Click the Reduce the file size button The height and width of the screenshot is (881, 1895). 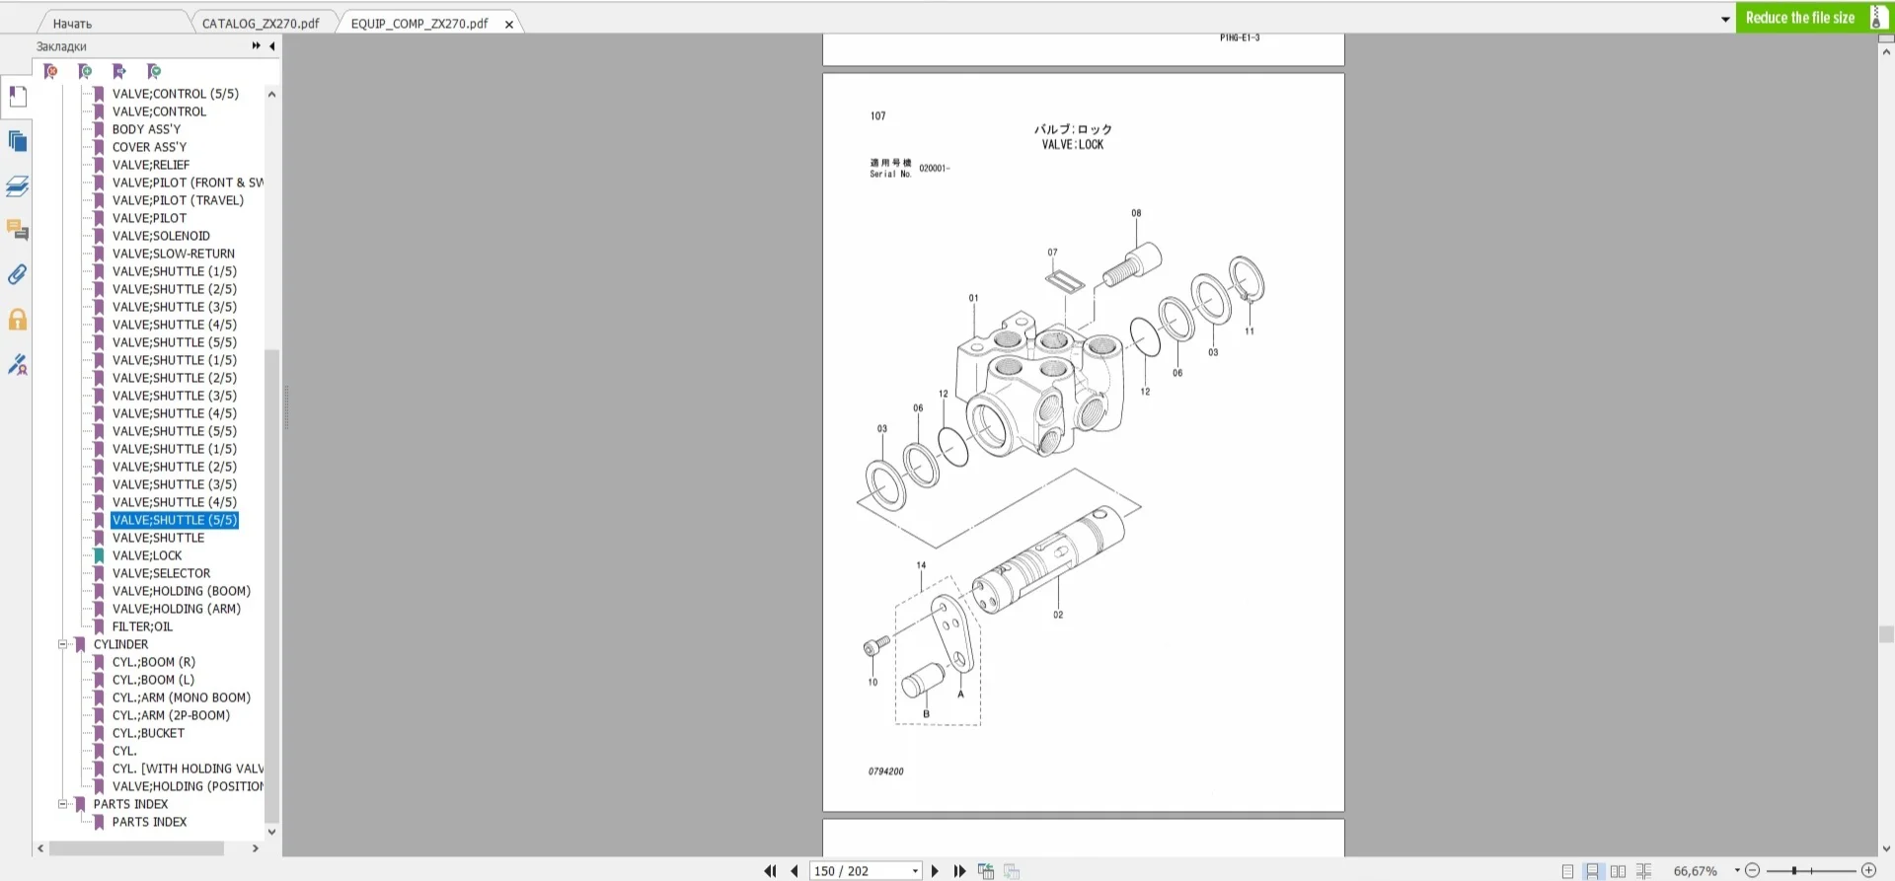click(1800, 18)
